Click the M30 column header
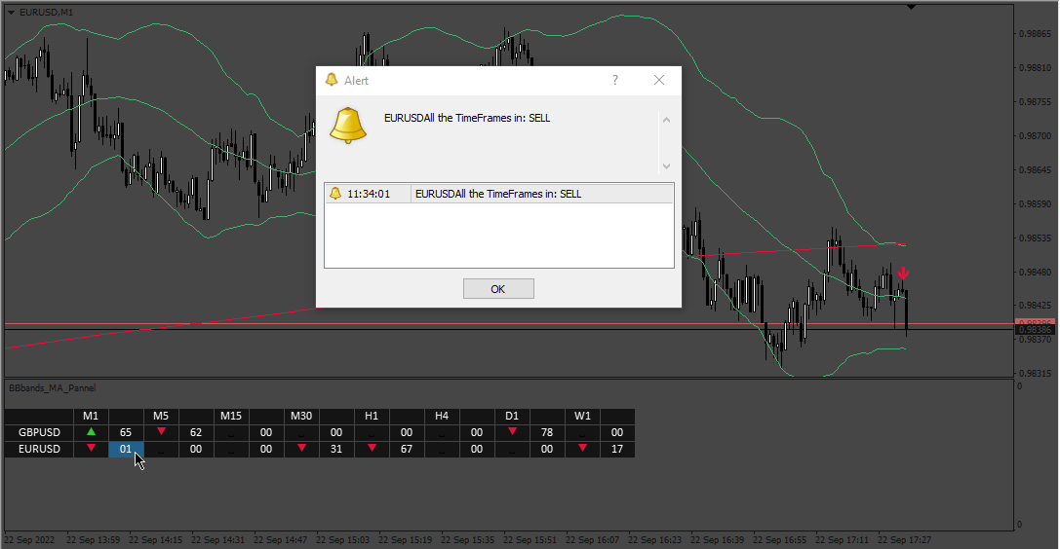This screenshot has width=1060, height=549. [301, 417]
